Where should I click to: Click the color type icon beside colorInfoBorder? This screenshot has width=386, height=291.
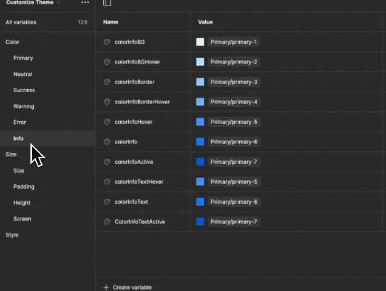[107, 82]
